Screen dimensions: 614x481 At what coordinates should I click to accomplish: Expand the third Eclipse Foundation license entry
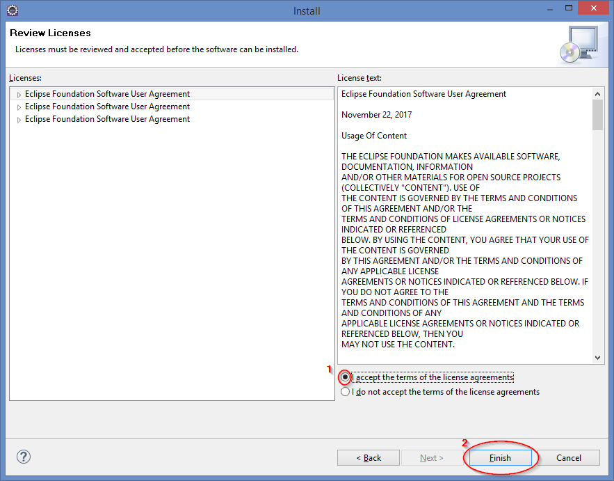[19, 120]
